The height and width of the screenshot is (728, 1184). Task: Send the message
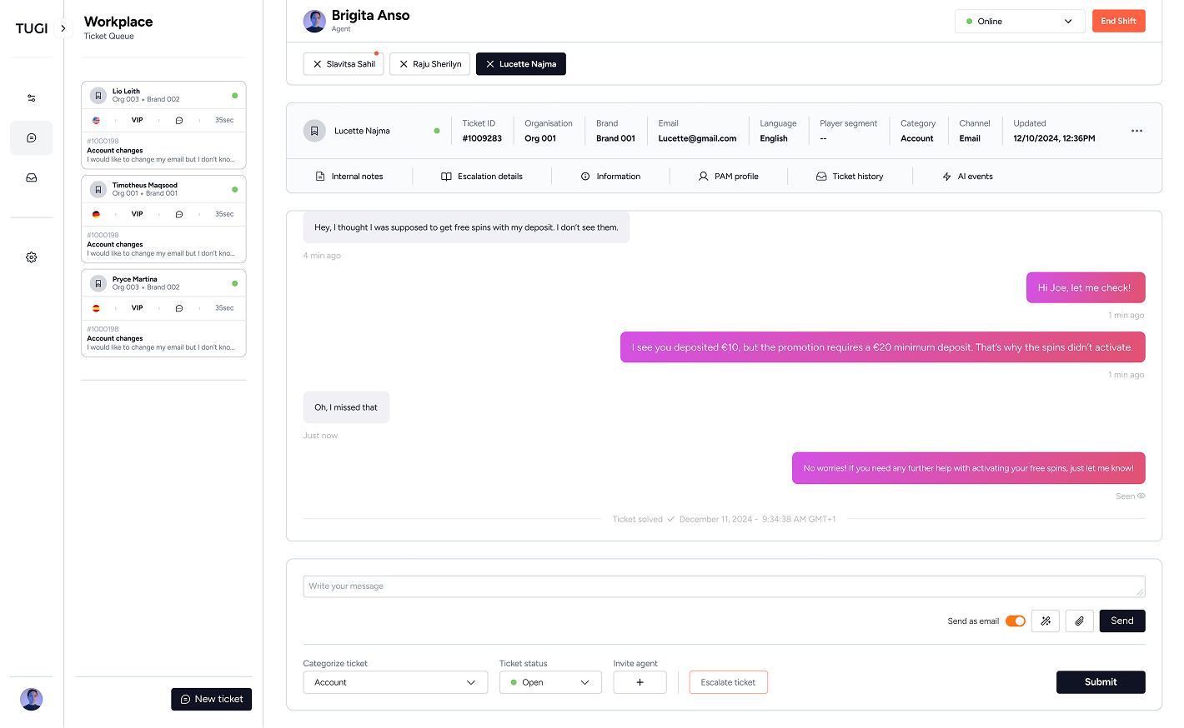click(x=1122, y=621)
